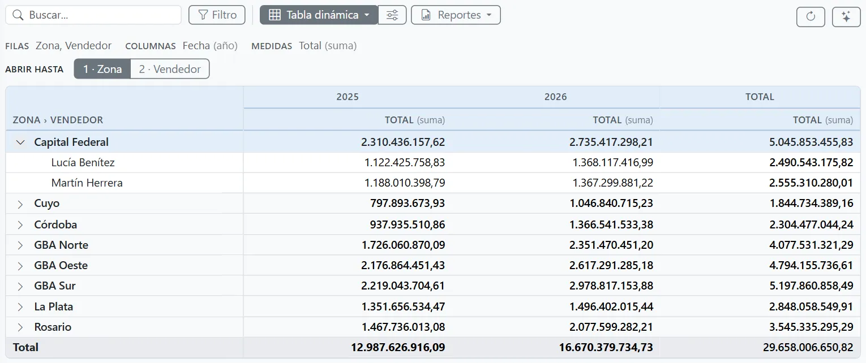Select the Lucía Benítez row label
The width and height of the screenshot is (866, 363).
tap(83, 163)
